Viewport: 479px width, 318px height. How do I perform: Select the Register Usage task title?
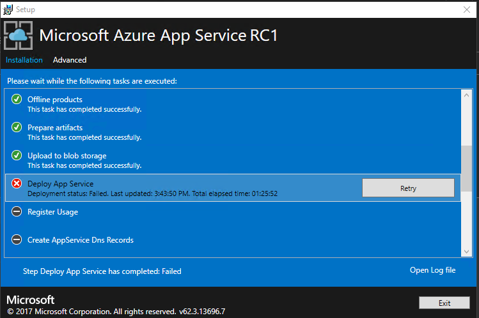click(x=52, y=212)
